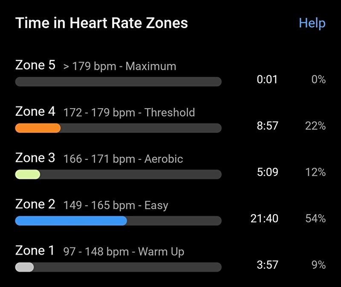Click the 0:01 time in Zone 5
This screenshot has width=341, height=287.
point(267,79)
